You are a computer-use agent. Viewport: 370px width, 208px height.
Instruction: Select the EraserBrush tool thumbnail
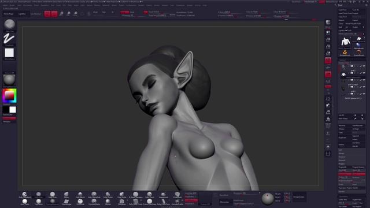pyautogui.click(x=358, y=53)
